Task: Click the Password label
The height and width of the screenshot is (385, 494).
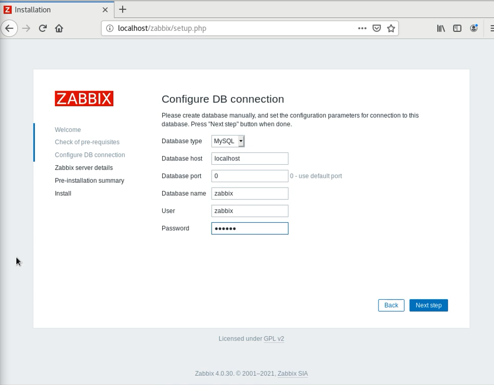Action: (175, 228)
